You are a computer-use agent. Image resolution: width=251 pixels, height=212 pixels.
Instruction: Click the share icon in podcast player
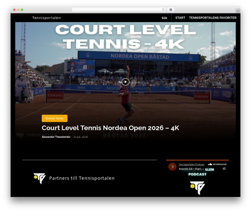click(224, 168)
